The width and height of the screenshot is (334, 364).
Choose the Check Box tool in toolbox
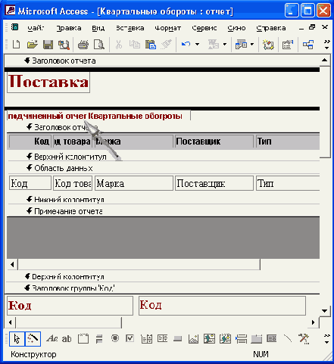click(x=130, y=338)
